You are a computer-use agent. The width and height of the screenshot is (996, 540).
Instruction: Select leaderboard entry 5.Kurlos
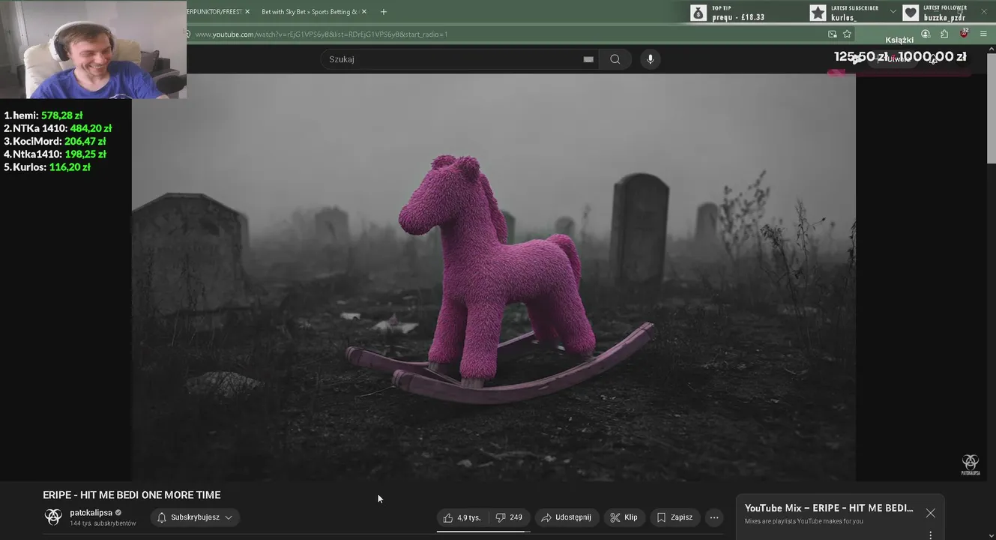click(47, 167)
